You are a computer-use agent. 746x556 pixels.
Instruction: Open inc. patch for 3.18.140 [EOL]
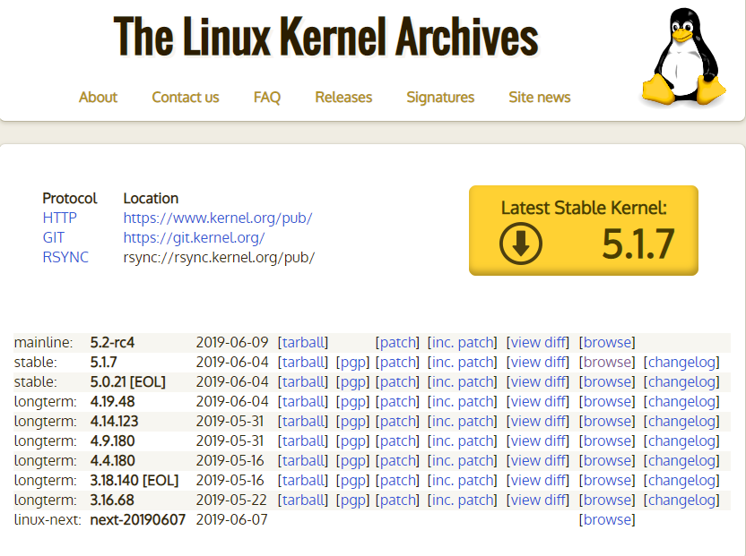(462, 481)
